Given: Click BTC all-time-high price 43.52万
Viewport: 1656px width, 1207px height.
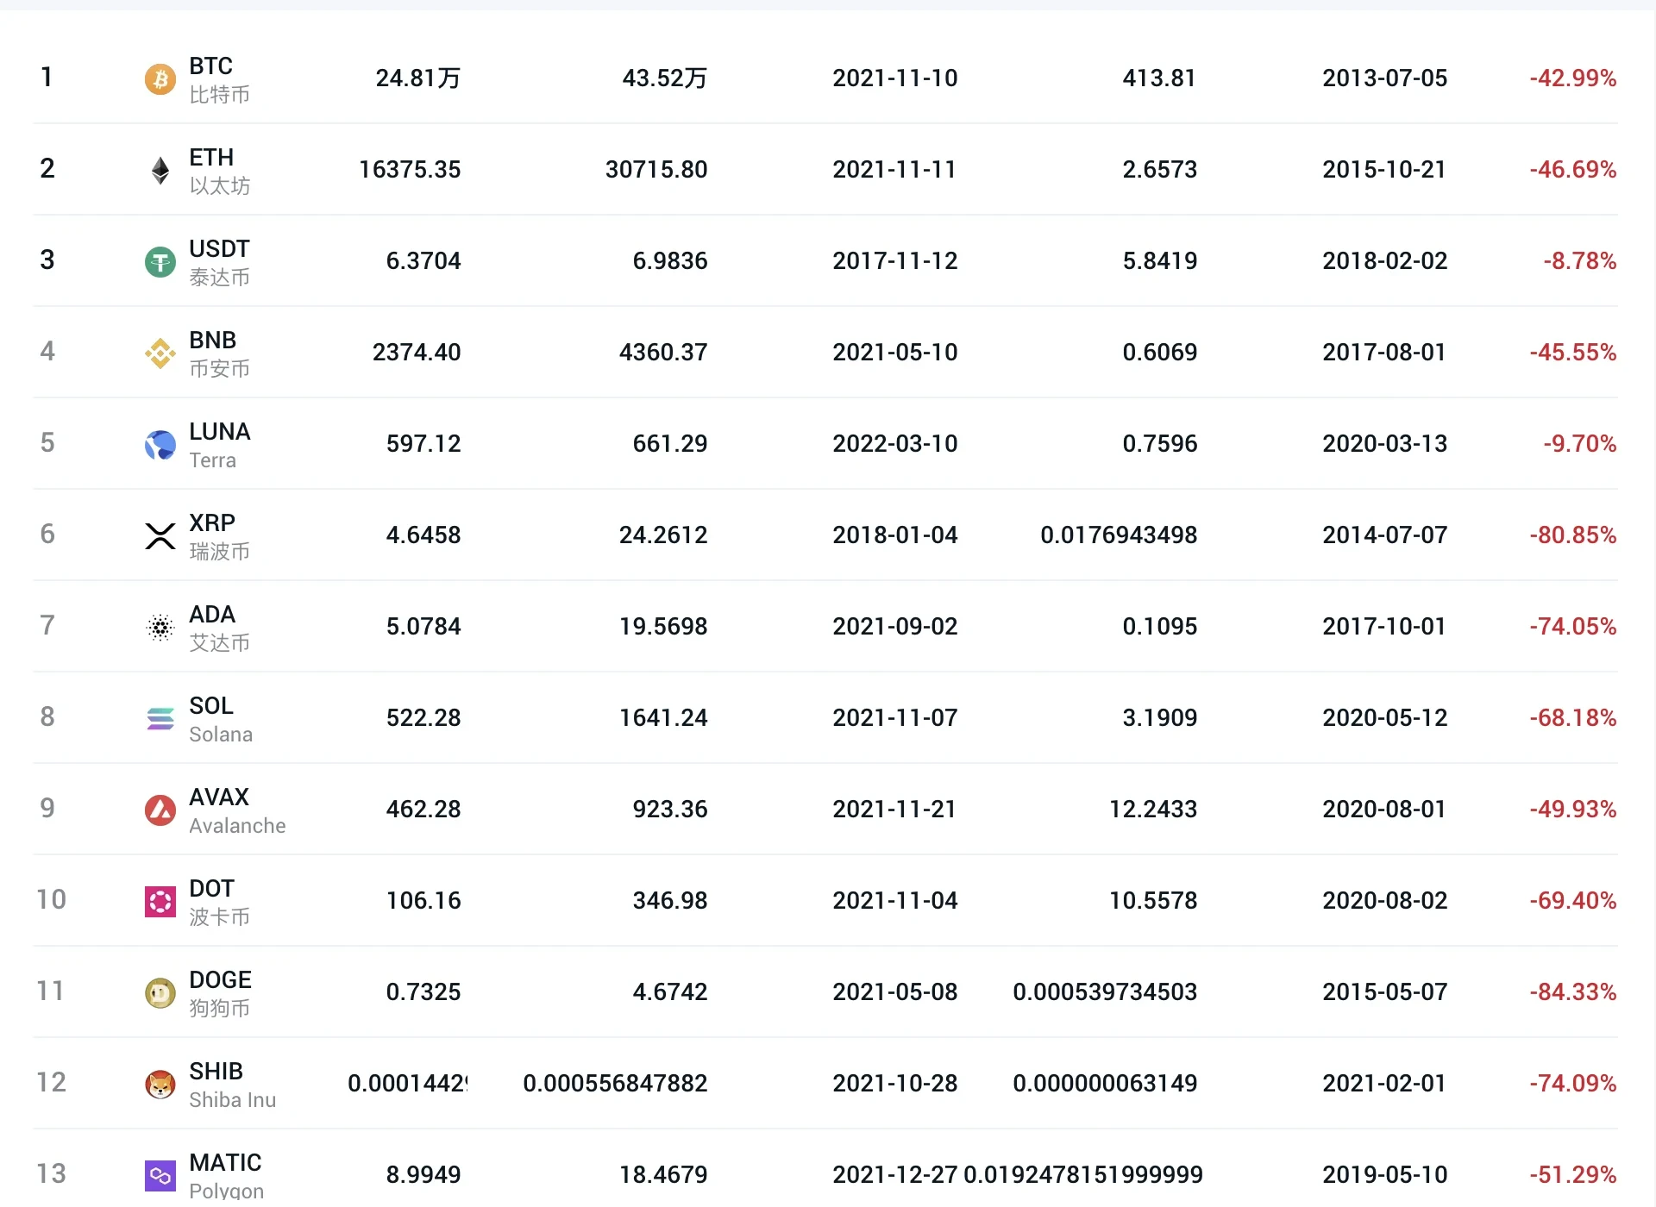Looking at the screenshot, I should coord(664,78).
